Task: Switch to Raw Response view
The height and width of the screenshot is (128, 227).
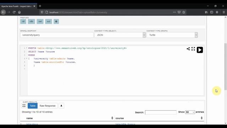Action: [x=48, y=106]
